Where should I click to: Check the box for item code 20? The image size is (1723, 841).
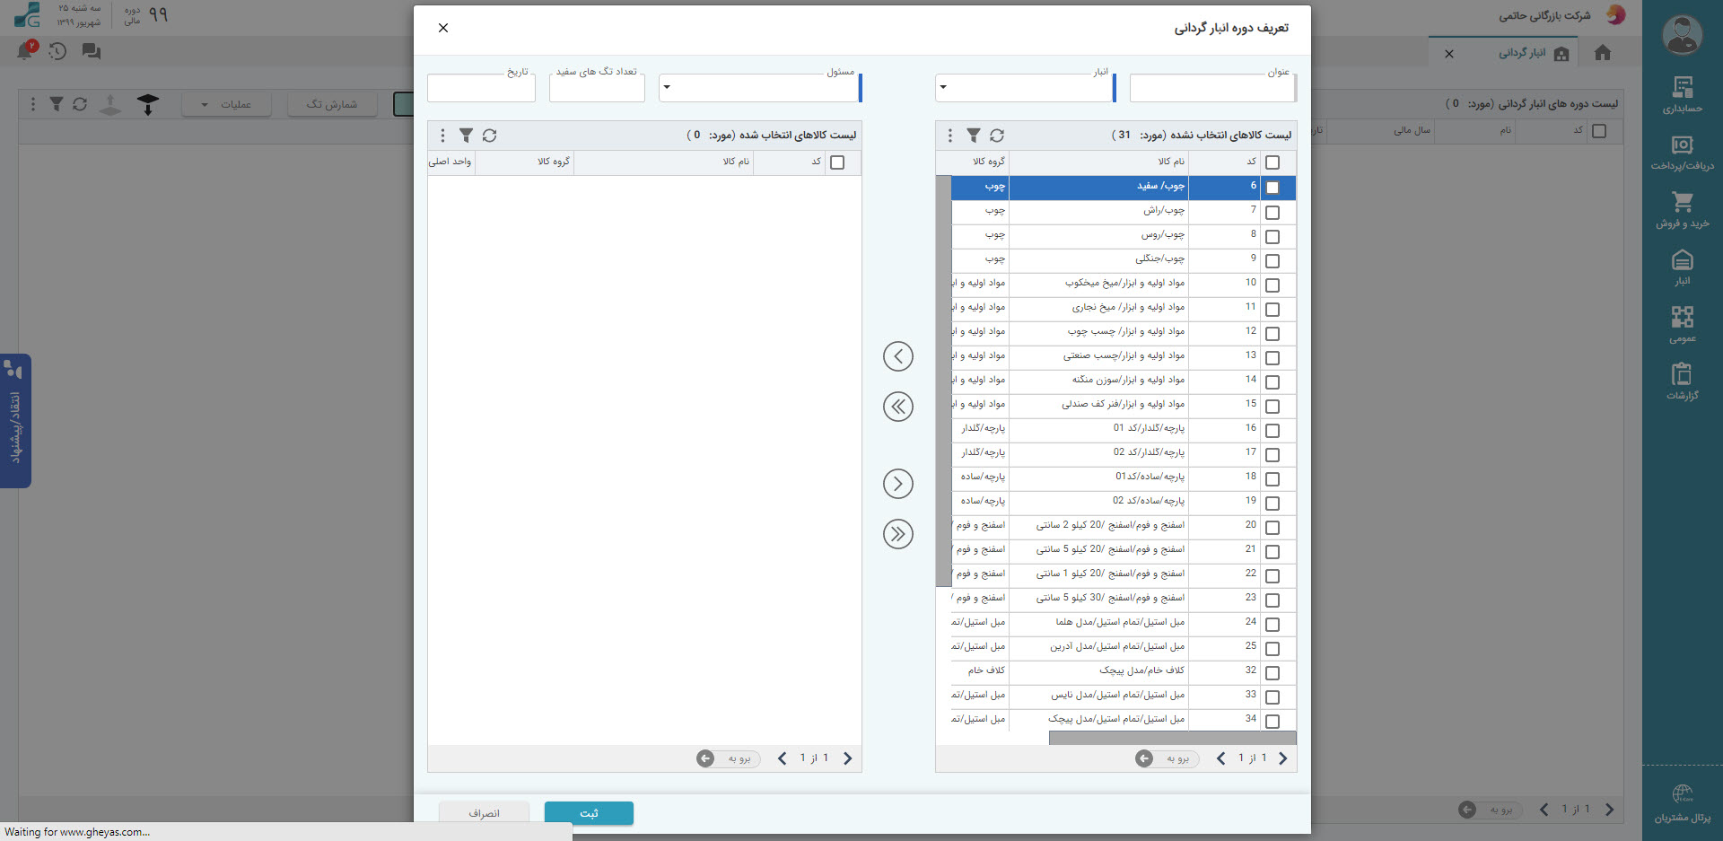click(1273, 528)
